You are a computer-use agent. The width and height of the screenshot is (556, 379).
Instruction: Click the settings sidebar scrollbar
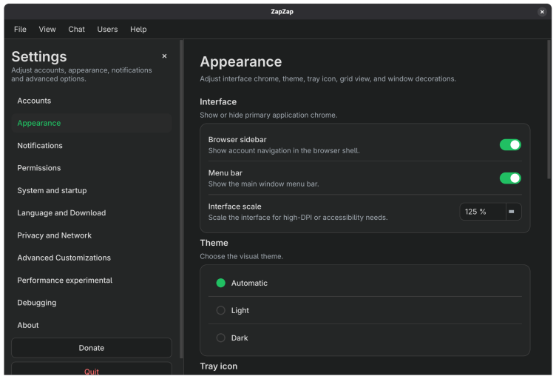point(181,198)
